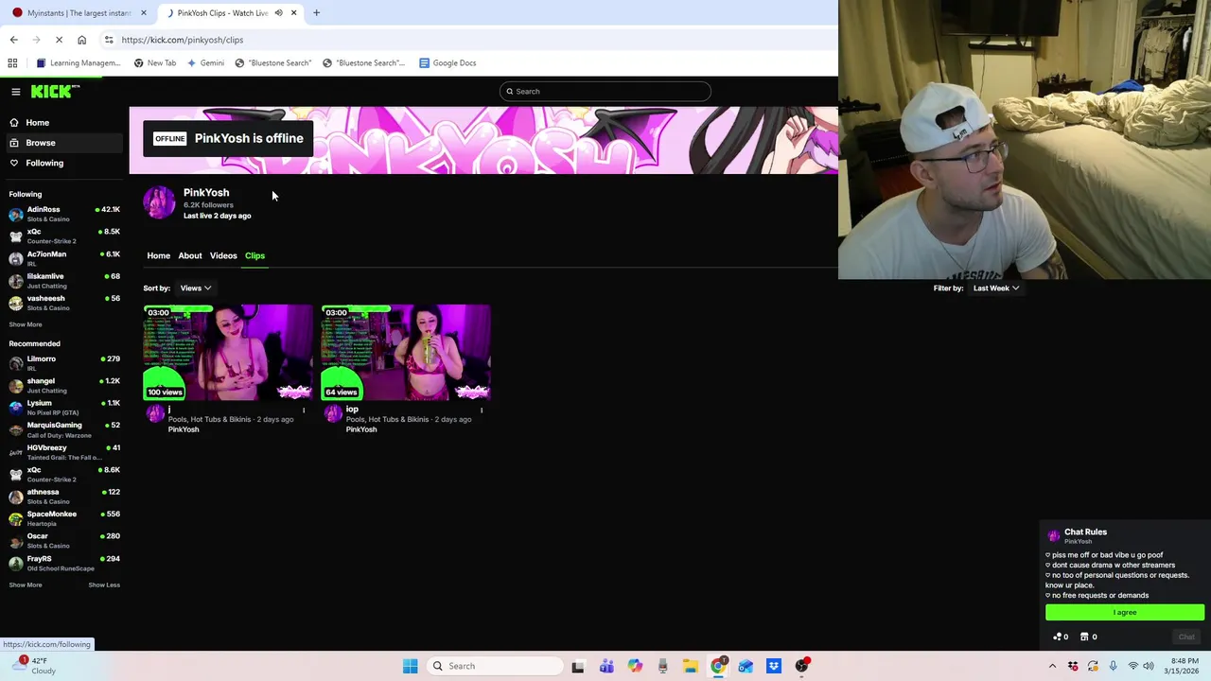Show more followed channels
Image resolution: width=1211 pixels, height=681 pixels.
[x=26, y=324]
